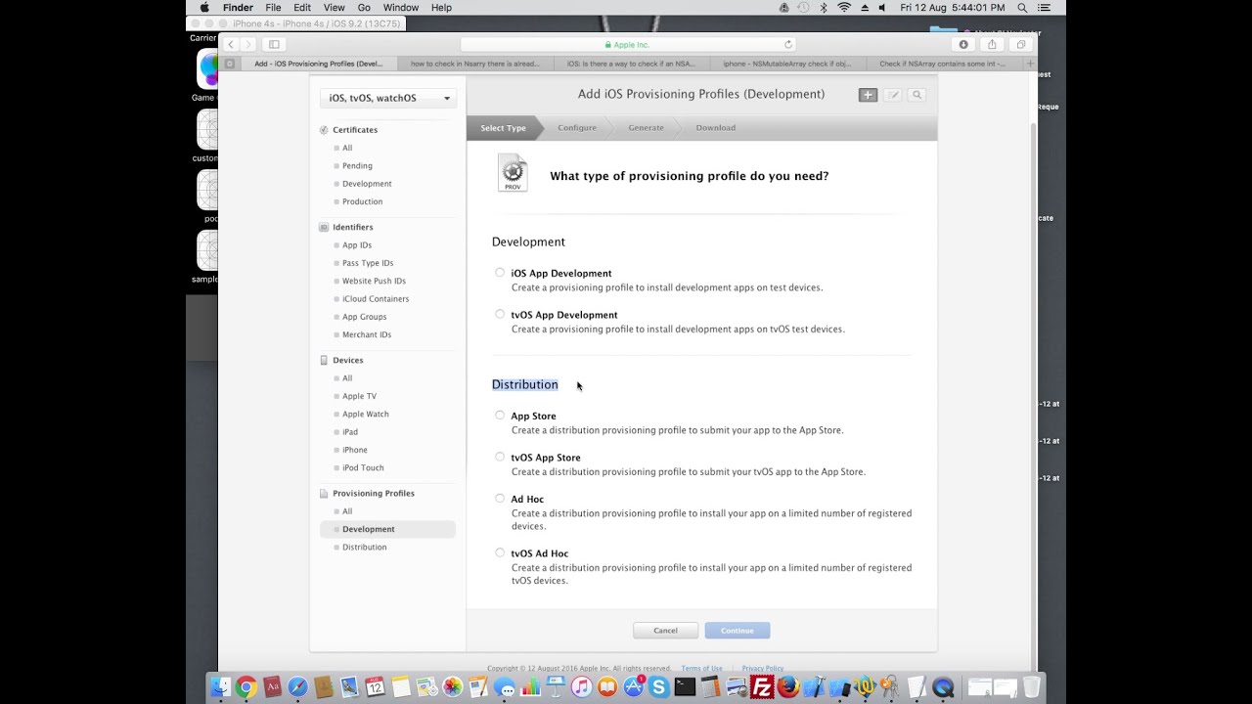Select iOS App Development radio button

coord(500,273)
